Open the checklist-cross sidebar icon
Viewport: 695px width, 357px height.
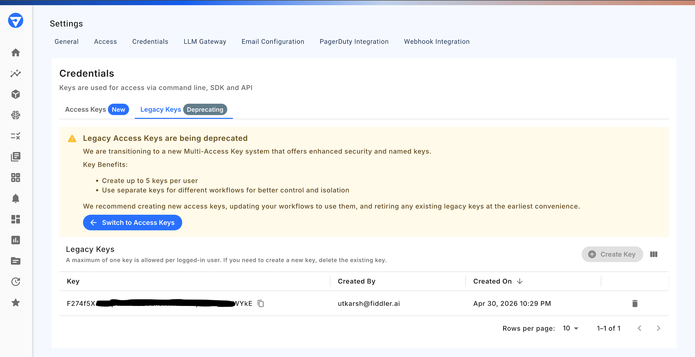click(x=16, y=136)
